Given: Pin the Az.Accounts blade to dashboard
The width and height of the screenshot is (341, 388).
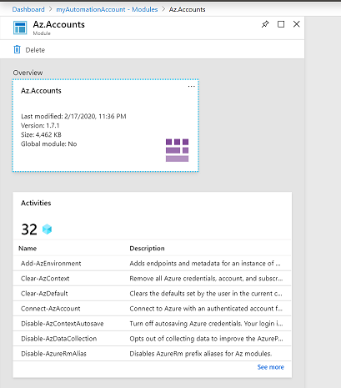Looking at the screenshot, I should 265,24.
